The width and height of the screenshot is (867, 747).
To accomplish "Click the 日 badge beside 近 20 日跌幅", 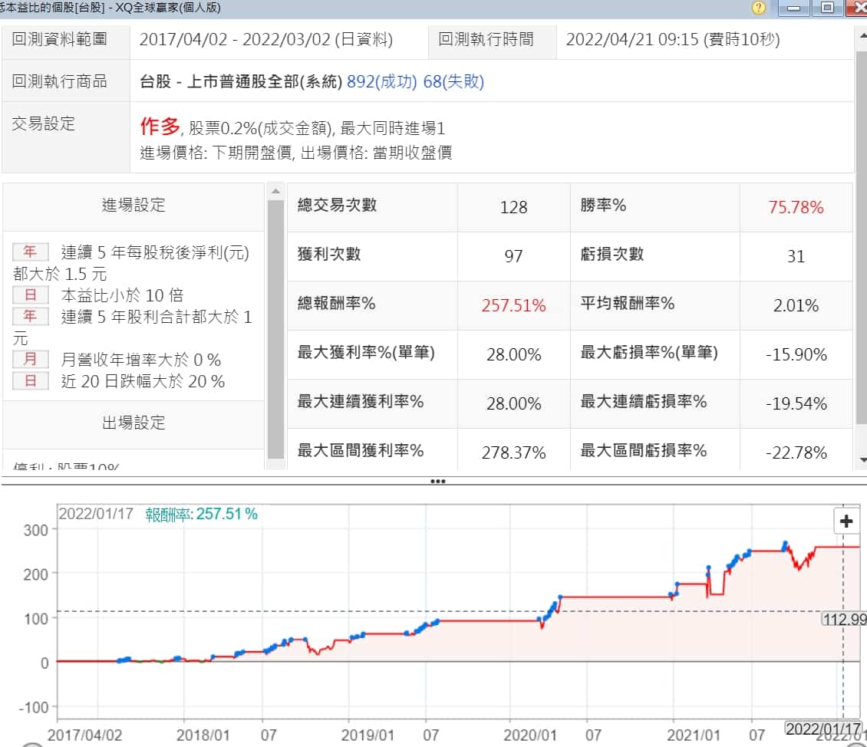I will point(31,381).
